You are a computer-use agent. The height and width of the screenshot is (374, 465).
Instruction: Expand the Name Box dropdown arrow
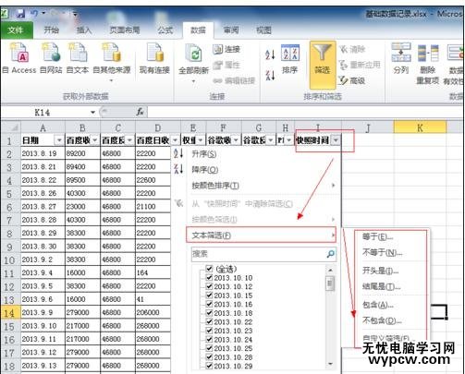click(92, 113)
